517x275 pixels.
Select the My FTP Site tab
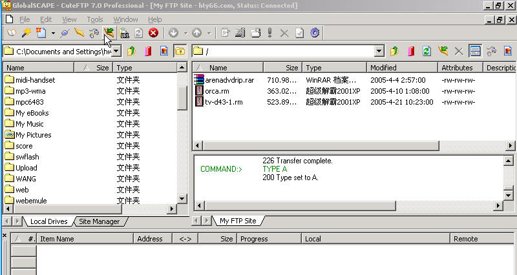coord(238,221)
